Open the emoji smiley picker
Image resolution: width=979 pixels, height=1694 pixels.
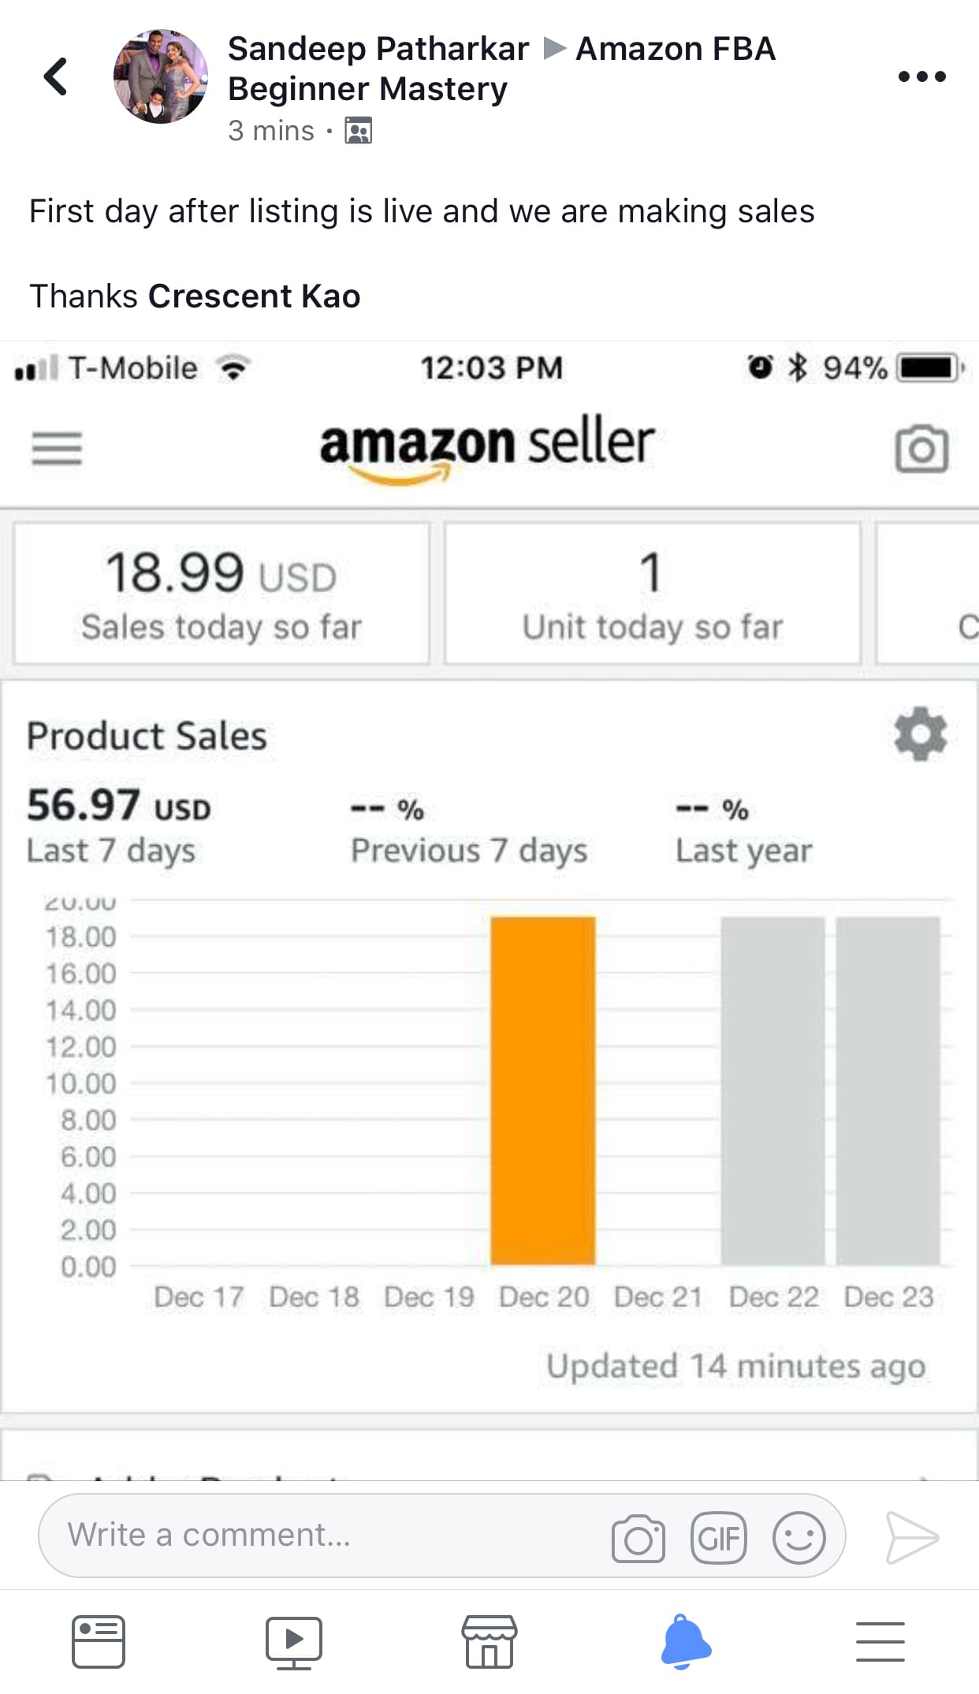798,1537
